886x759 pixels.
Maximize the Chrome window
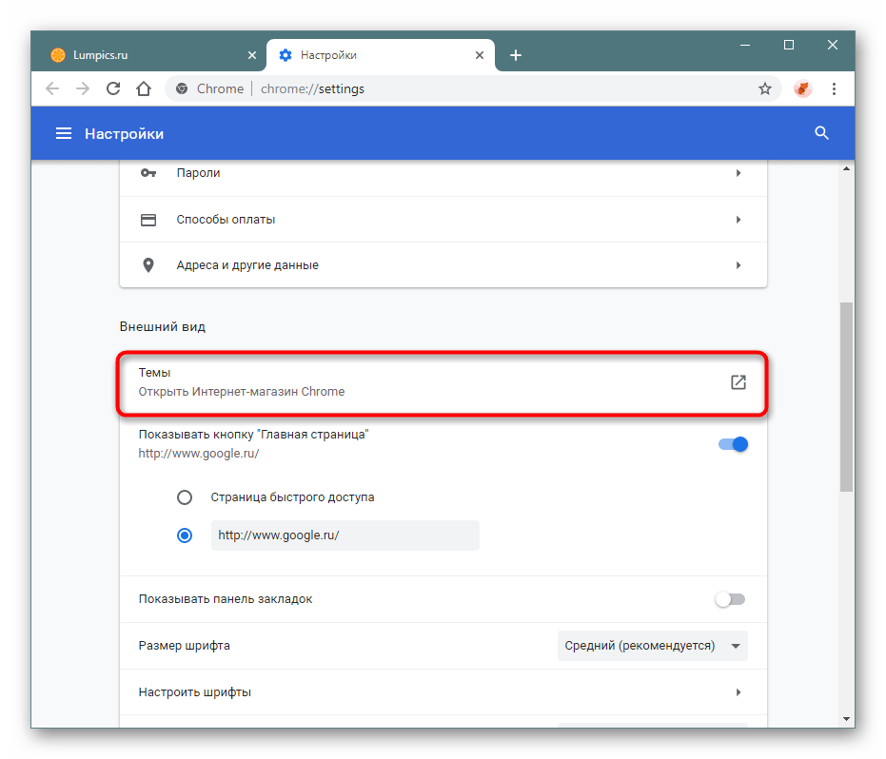789,45
